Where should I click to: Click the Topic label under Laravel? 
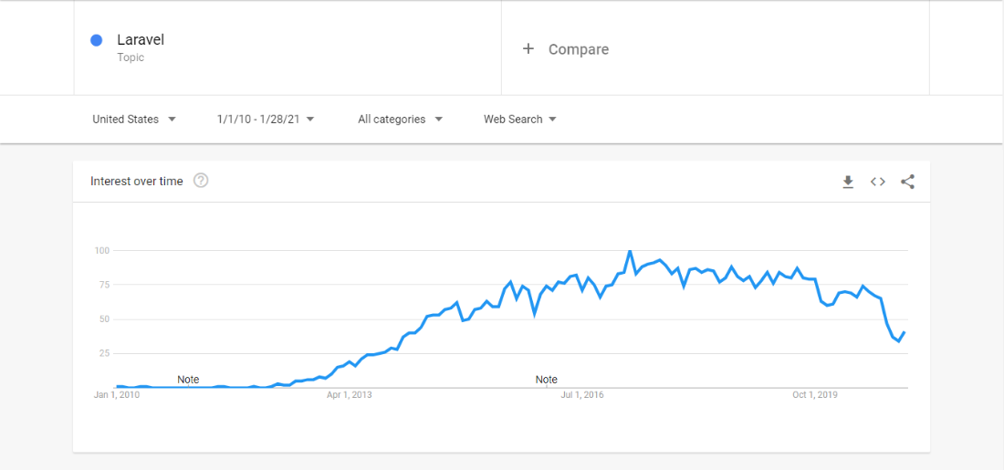click(x=131, y=57)
